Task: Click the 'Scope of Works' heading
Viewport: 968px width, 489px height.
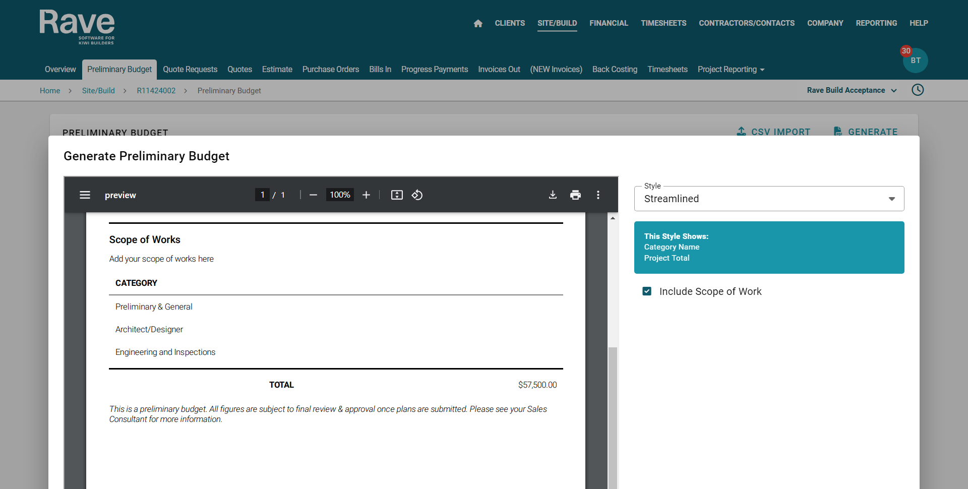Action: point(145,240)
